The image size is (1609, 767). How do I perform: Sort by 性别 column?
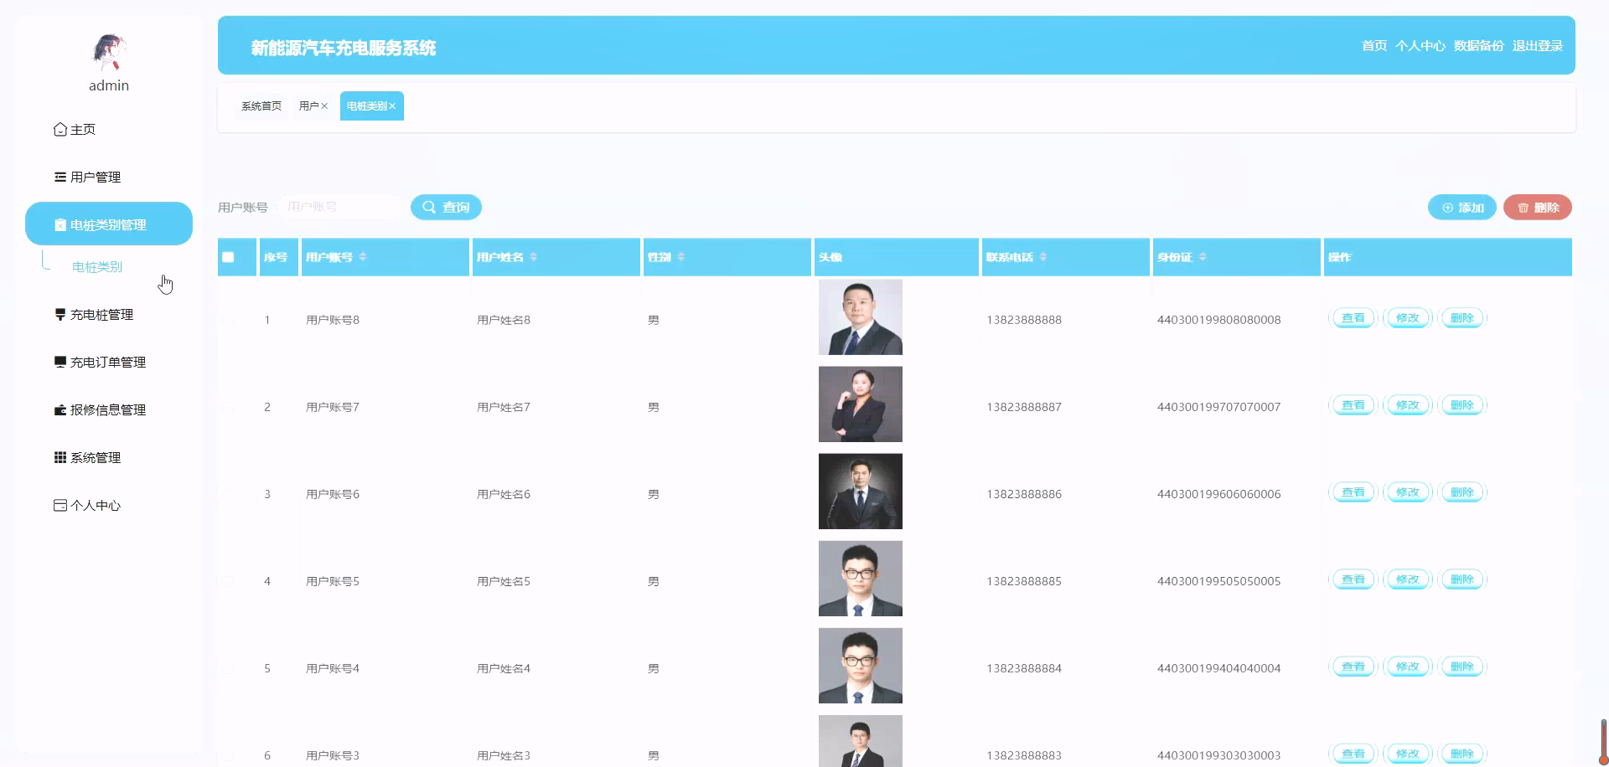click(681, 256)
